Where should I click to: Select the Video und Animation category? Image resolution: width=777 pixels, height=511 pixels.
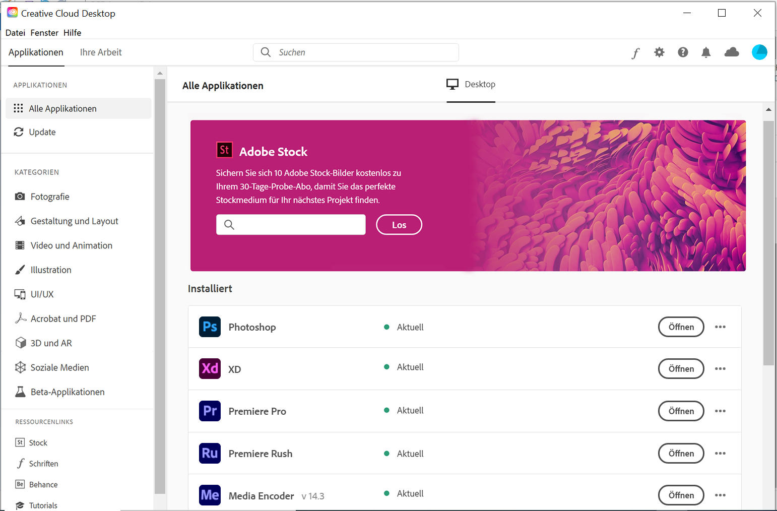71,245
